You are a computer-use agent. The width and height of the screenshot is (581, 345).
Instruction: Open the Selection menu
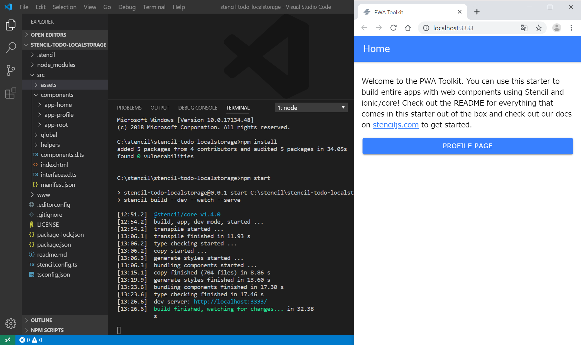64,7
